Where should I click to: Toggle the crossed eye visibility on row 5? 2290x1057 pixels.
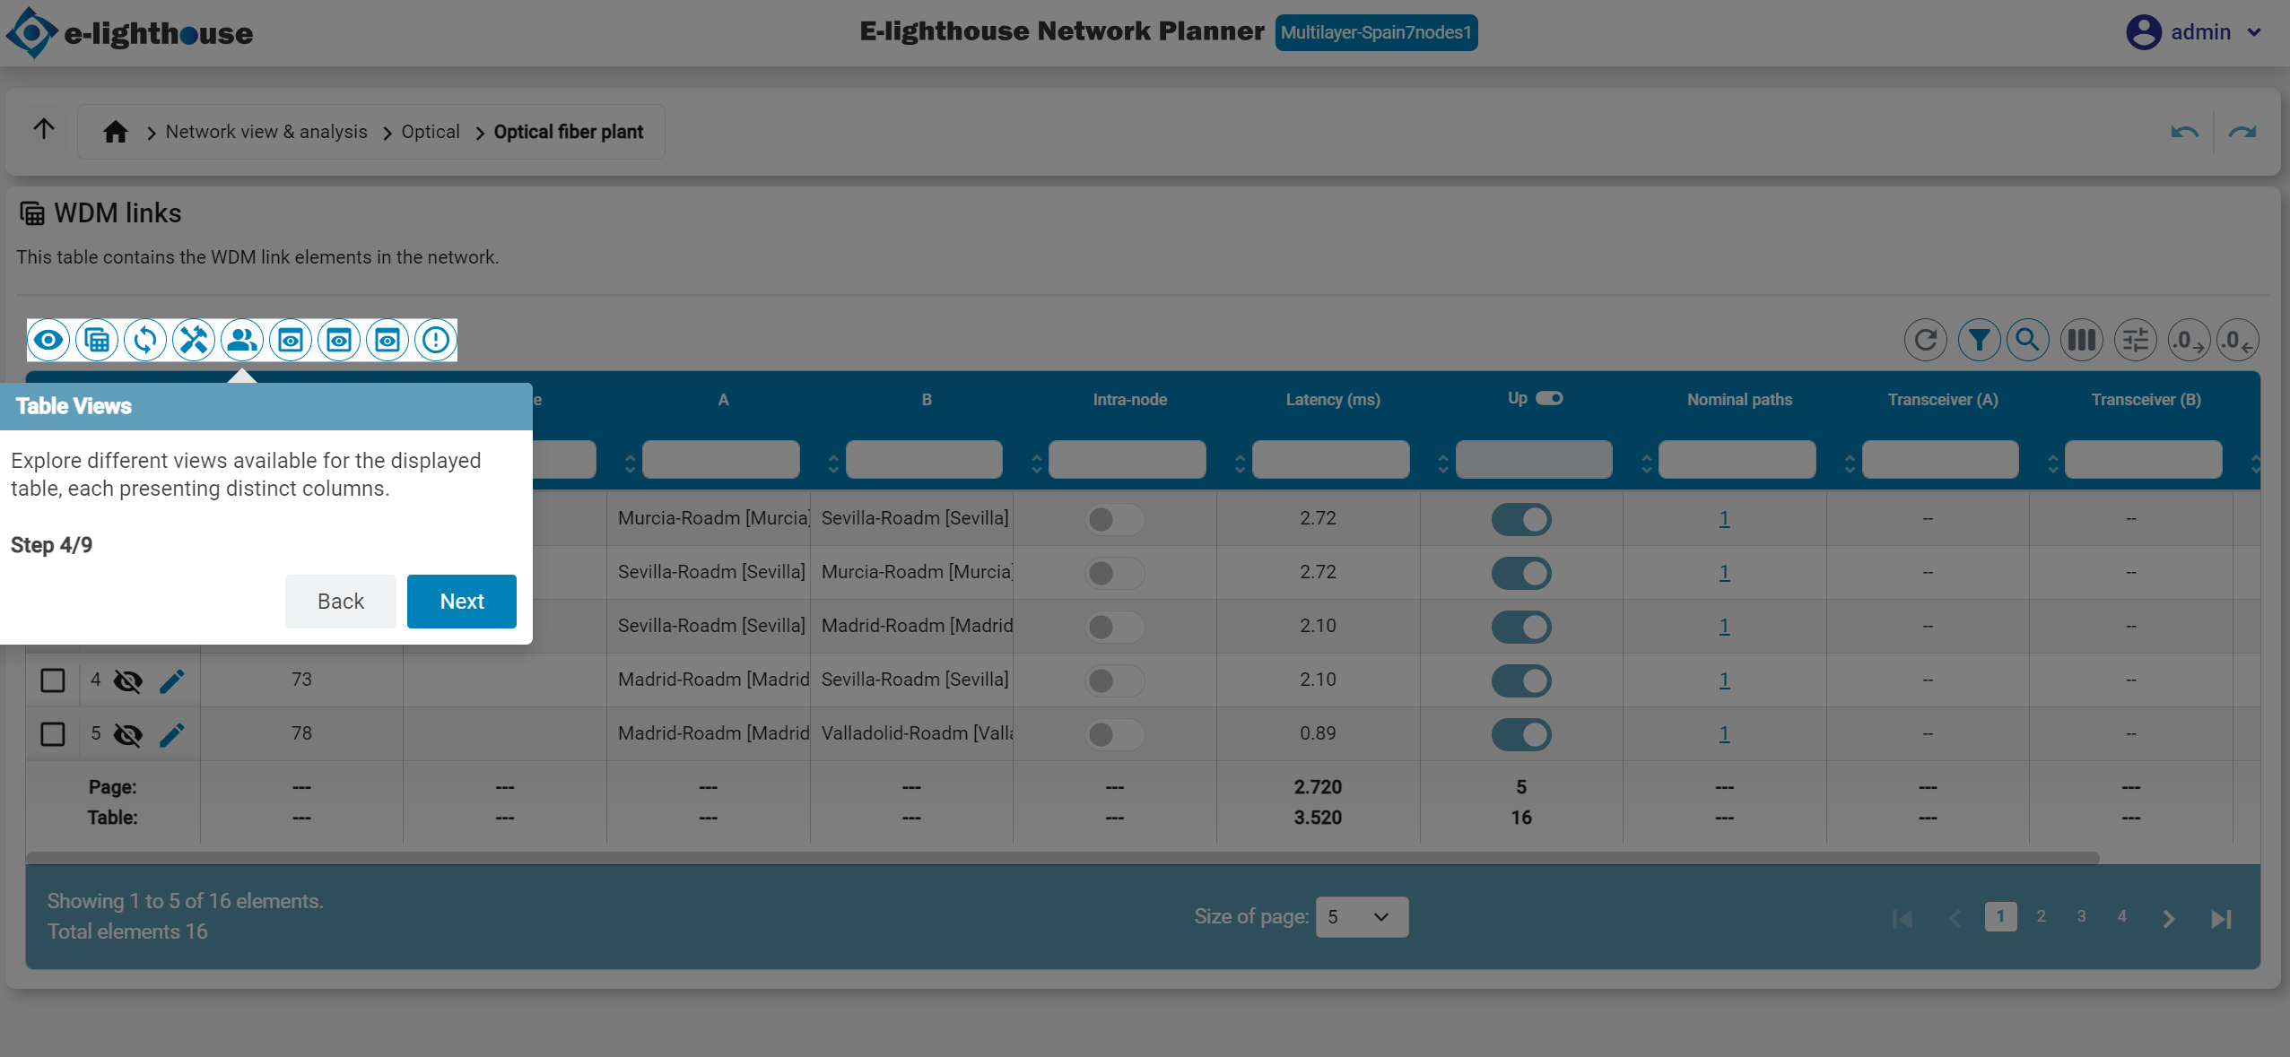[x=128, y=734]
